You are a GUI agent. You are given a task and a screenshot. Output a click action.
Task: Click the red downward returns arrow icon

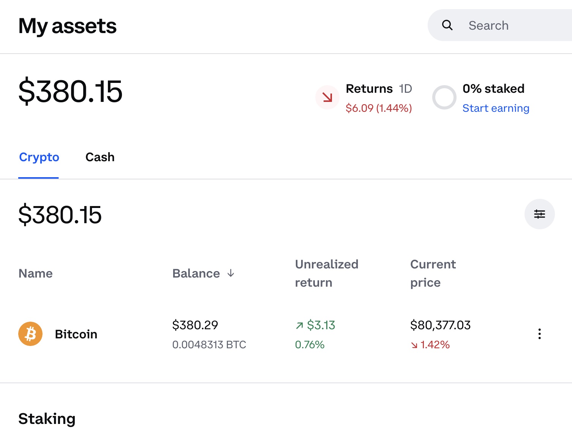[x=327, y=97]
